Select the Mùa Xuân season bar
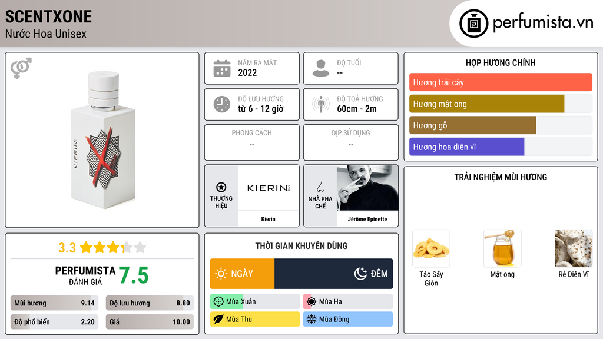Image resolution: width=603 pixels, height=339 pixels. 255,302
